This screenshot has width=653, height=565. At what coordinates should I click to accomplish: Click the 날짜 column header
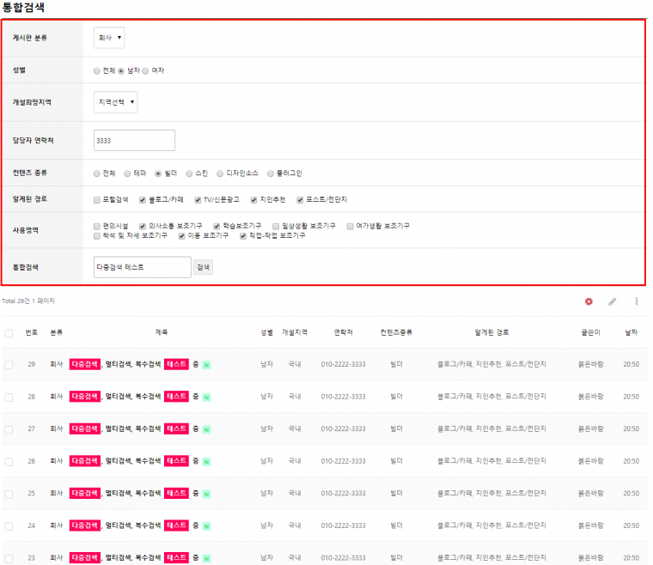[632, 331]
